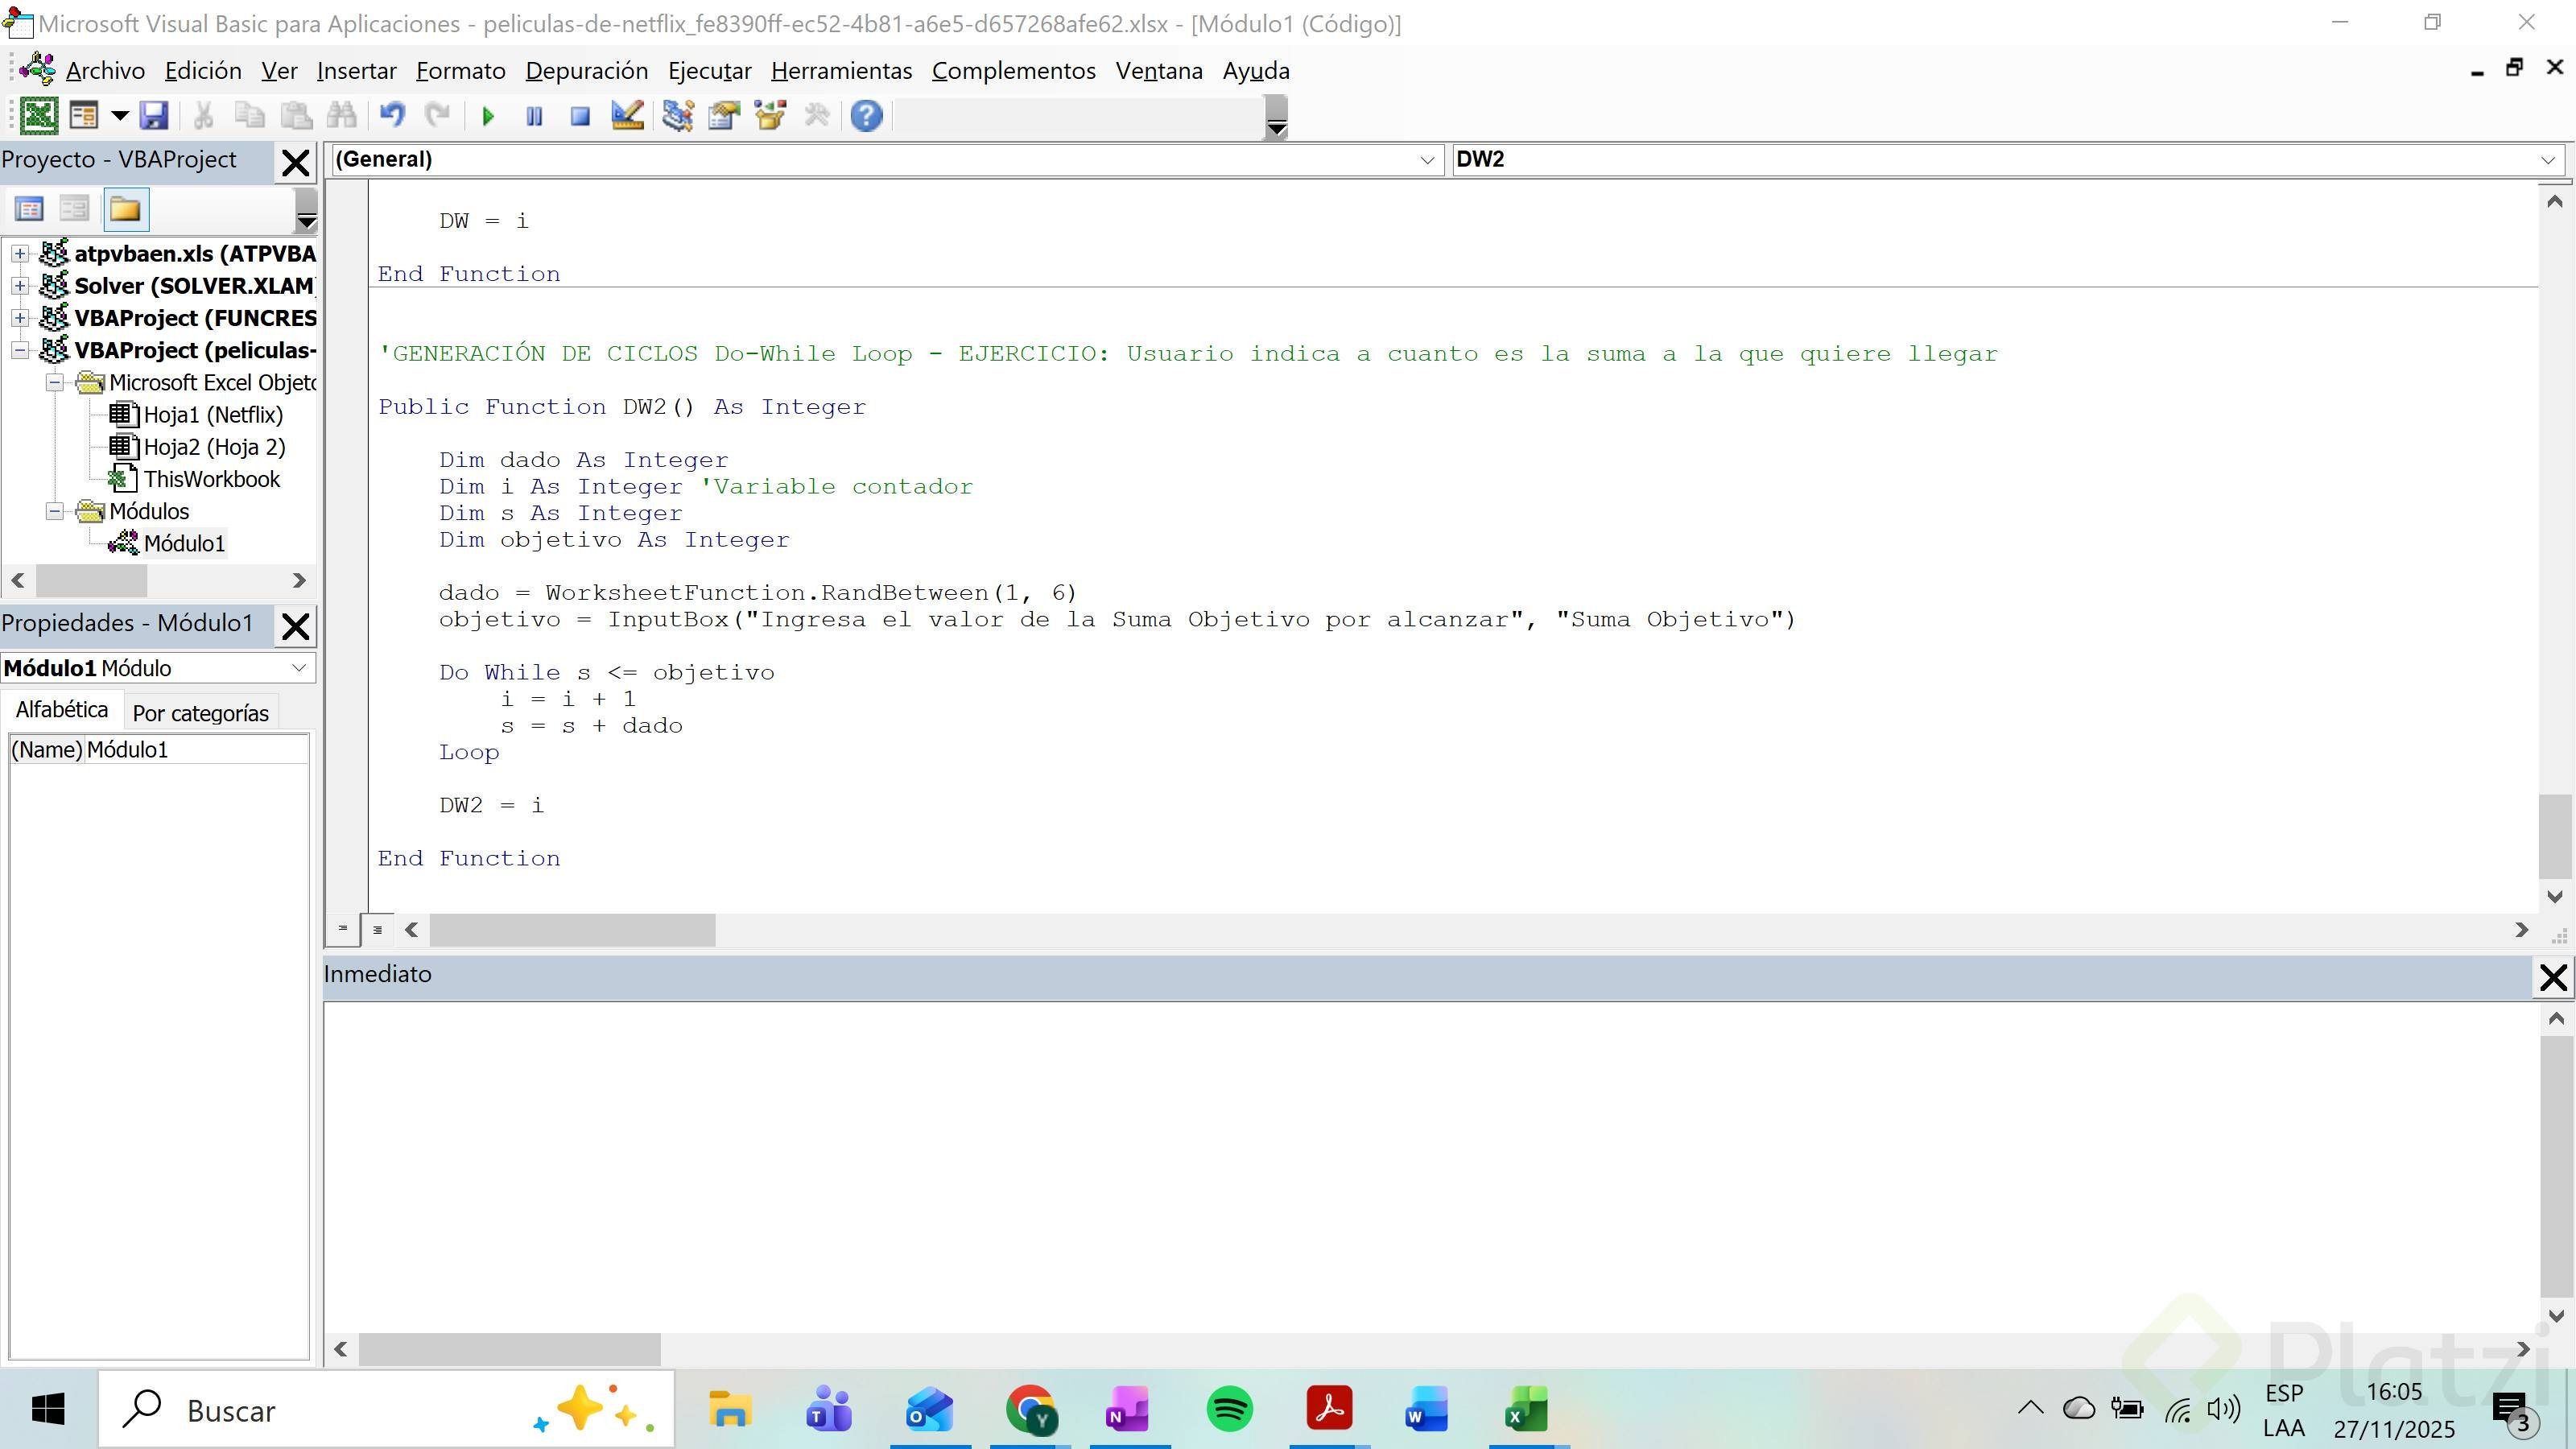Open the Project Explorer toolbar icon
Screen dimensions: 2576x1449
[678, 116]
